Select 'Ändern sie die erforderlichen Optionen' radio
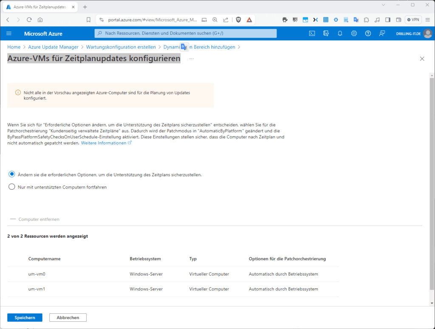The image size is (435, 329). tap(11, 174)
